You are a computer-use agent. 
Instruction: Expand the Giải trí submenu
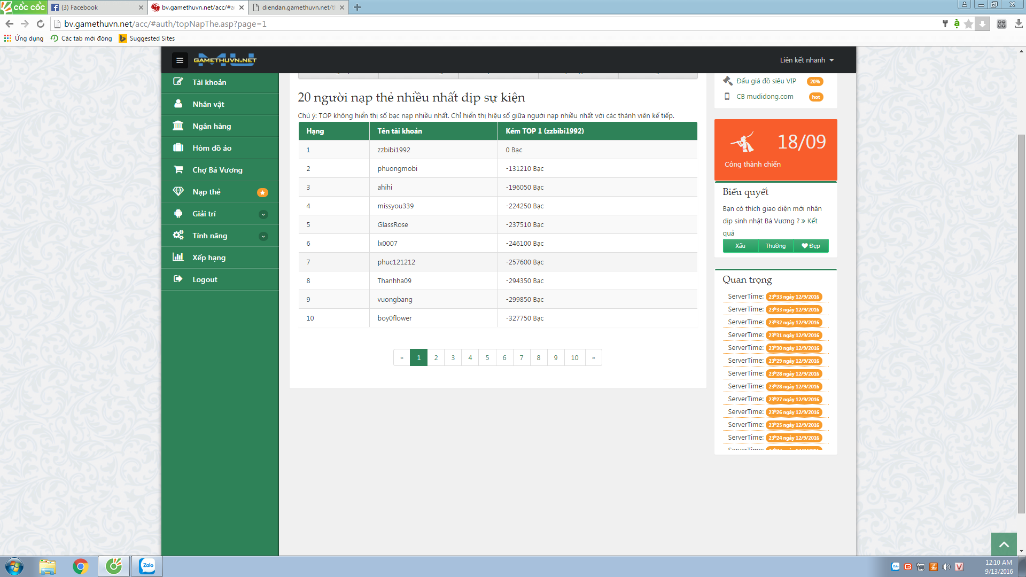tap(263, 214)
